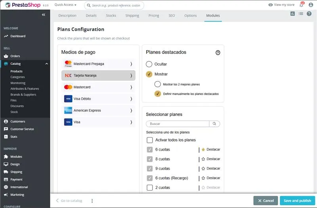Click the Mastercard Prepaga card logo
The height and width of the screenshot is (208, 317).
(68, 64)
